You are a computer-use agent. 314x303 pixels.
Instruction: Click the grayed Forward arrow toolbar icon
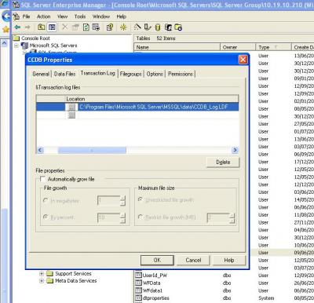click(27, 27)
